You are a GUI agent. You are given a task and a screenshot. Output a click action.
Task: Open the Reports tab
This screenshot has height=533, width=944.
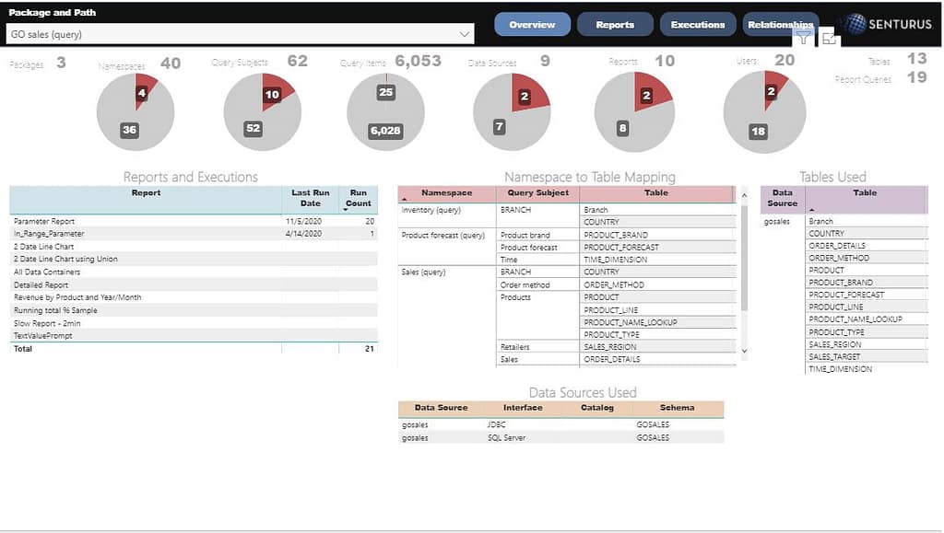click(x=615, y=25)
